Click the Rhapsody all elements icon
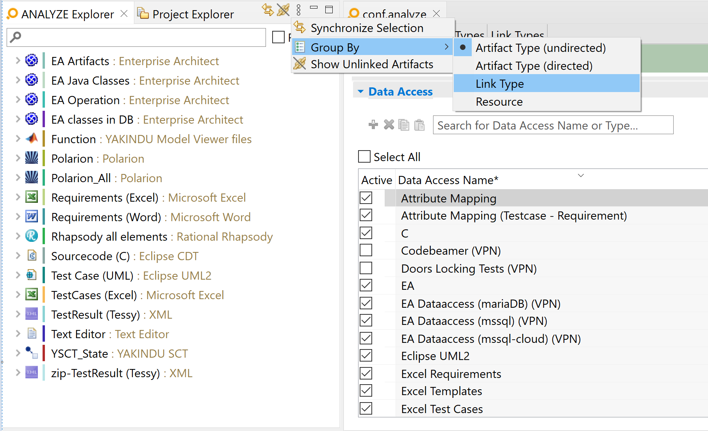Screen dimensions: 708x431 coord(32,236)
